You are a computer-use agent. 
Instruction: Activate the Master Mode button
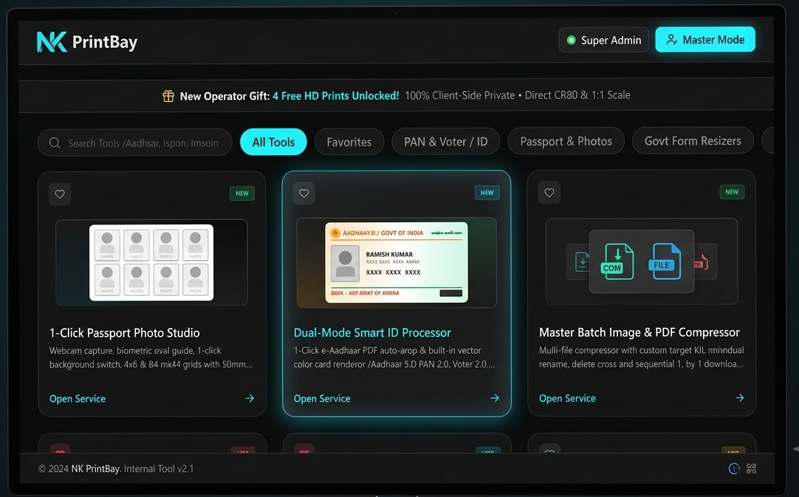pos(705,40)
